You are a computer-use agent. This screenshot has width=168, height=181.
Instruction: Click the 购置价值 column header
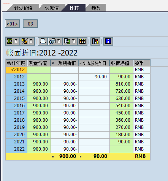tap(39, 63)
